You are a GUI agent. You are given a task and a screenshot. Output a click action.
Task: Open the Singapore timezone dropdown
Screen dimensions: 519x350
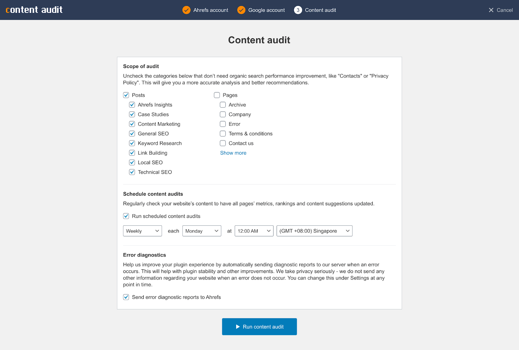(x=314, y=231)
